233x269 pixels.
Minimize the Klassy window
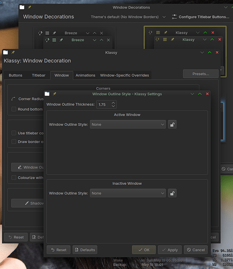[202, 52]
